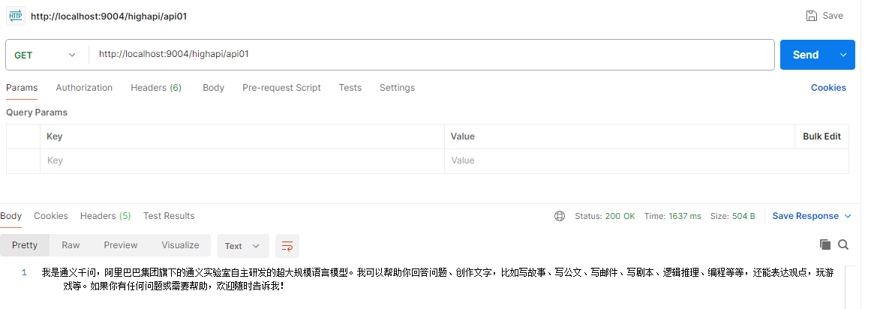Viewport: 871px width, 309px height.
Task: Click the response text starting 我是通义千问
Action: pos(437,280)
